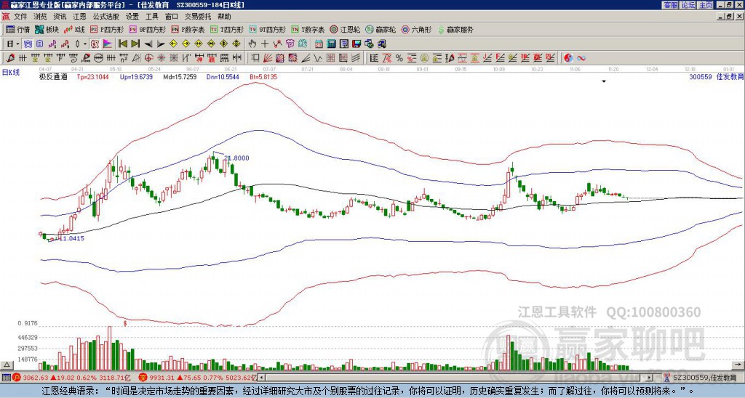
Task: Toggle the colored flag marker button
Action: click(108, 44)
